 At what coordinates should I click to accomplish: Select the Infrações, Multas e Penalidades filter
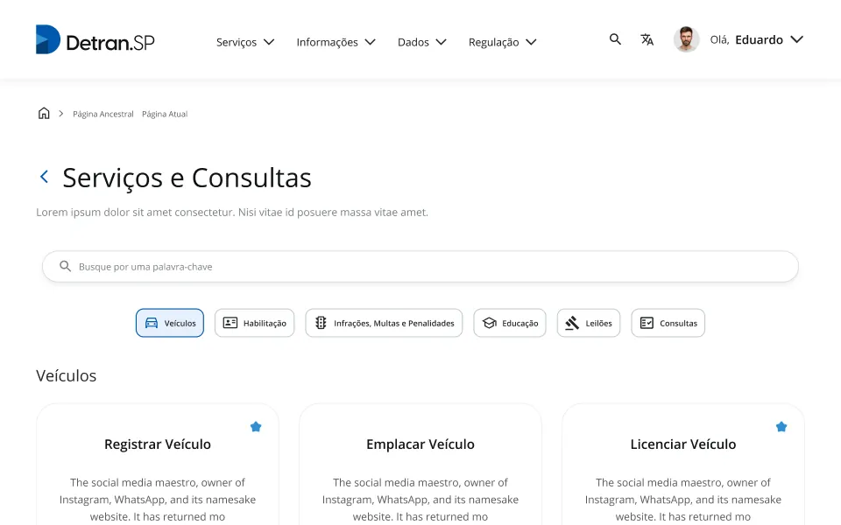[384, 323]
